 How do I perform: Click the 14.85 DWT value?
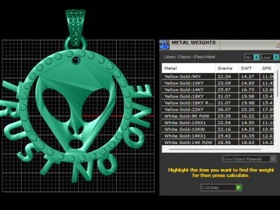(x=248, y=83)
